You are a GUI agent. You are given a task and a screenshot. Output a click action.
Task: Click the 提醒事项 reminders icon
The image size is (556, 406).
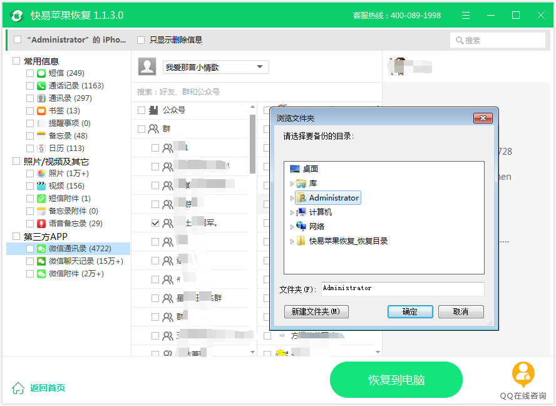pyautogui.click(x=41, y=123)
